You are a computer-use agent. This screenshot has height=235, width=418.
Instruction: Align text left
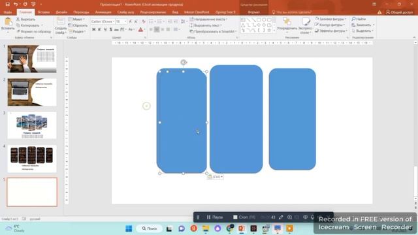click(151, 29)
